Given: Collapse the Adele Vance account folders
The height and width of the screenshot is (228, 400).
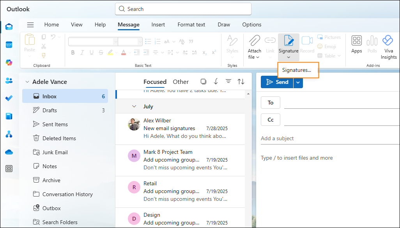Looking at the screenshot, I should (x=27, y=82).
